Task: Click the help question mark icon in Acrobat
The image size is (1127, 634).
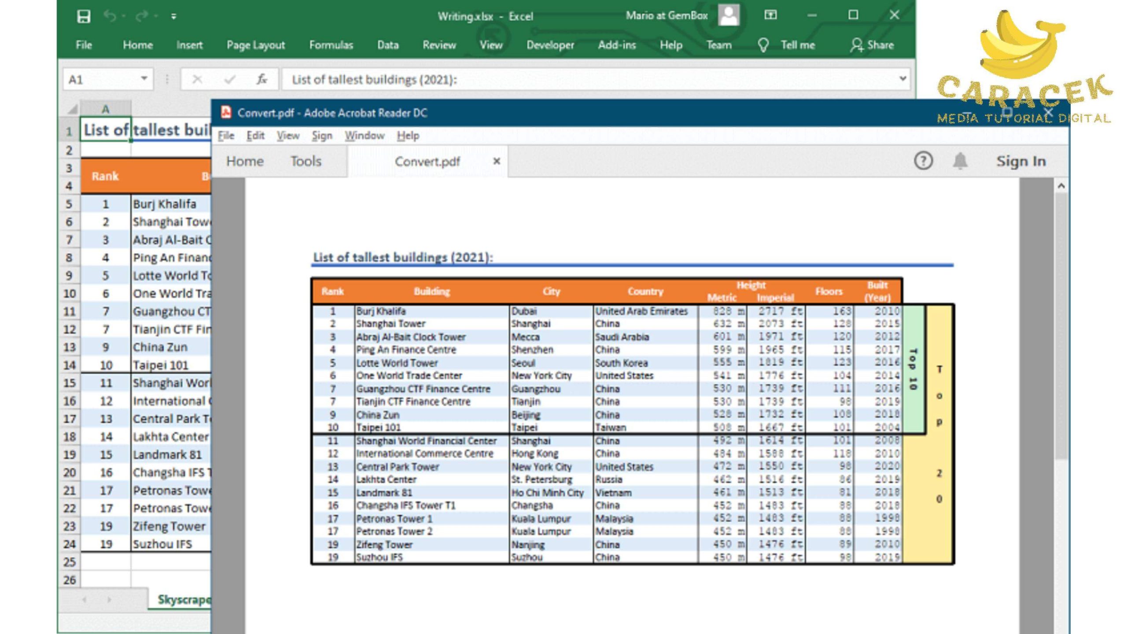Action: (x=923, y=161)
